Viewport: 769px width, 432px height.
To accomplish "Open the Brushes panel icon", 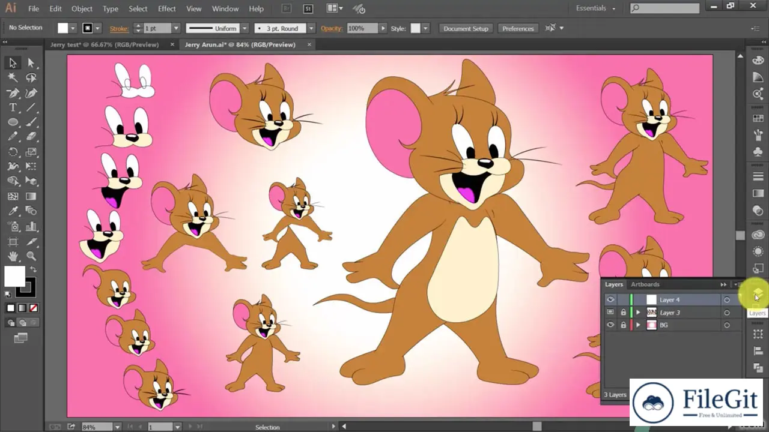I will click(x=758, y=135).
